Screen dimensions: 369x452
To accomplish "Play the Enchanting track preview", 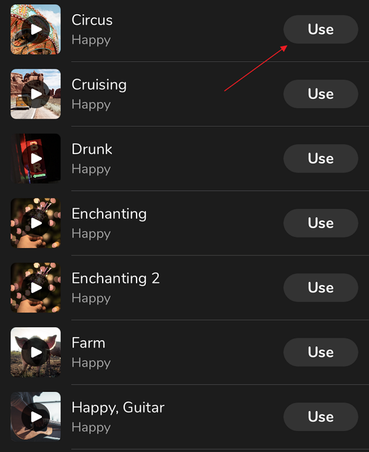I will click(36, 223).
